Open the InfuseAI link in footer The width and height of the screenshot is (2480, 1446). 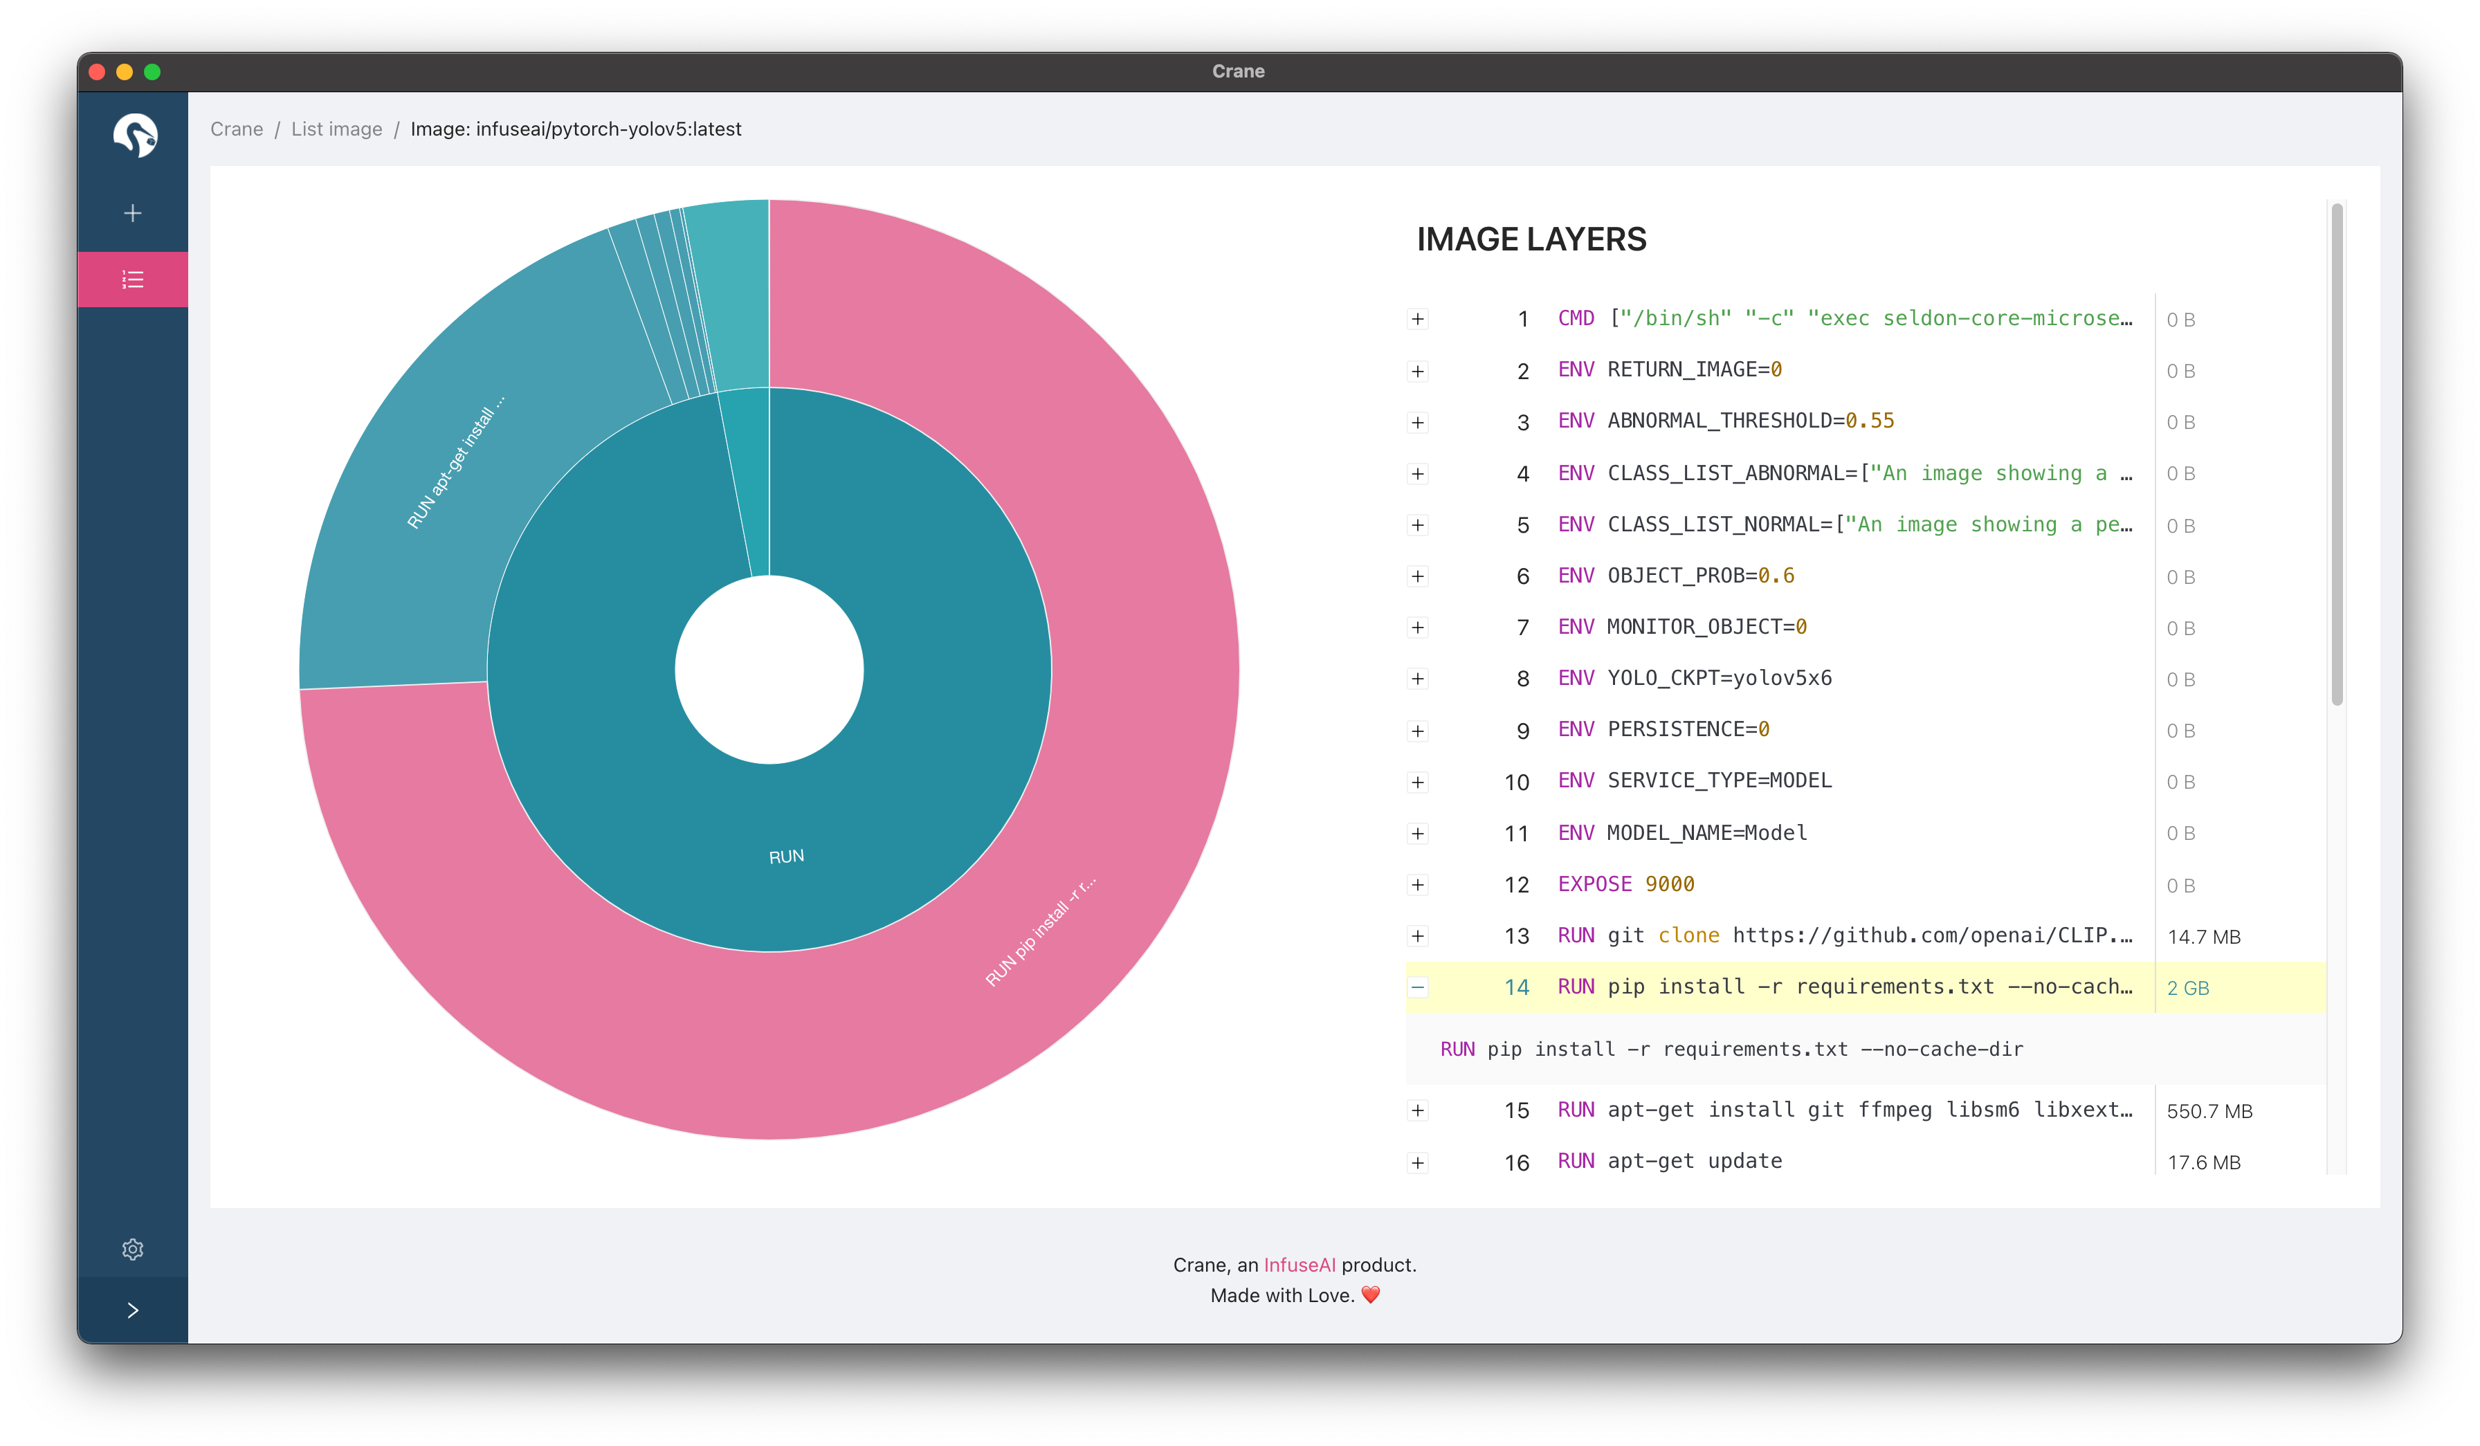(x=1299, y=1265)
